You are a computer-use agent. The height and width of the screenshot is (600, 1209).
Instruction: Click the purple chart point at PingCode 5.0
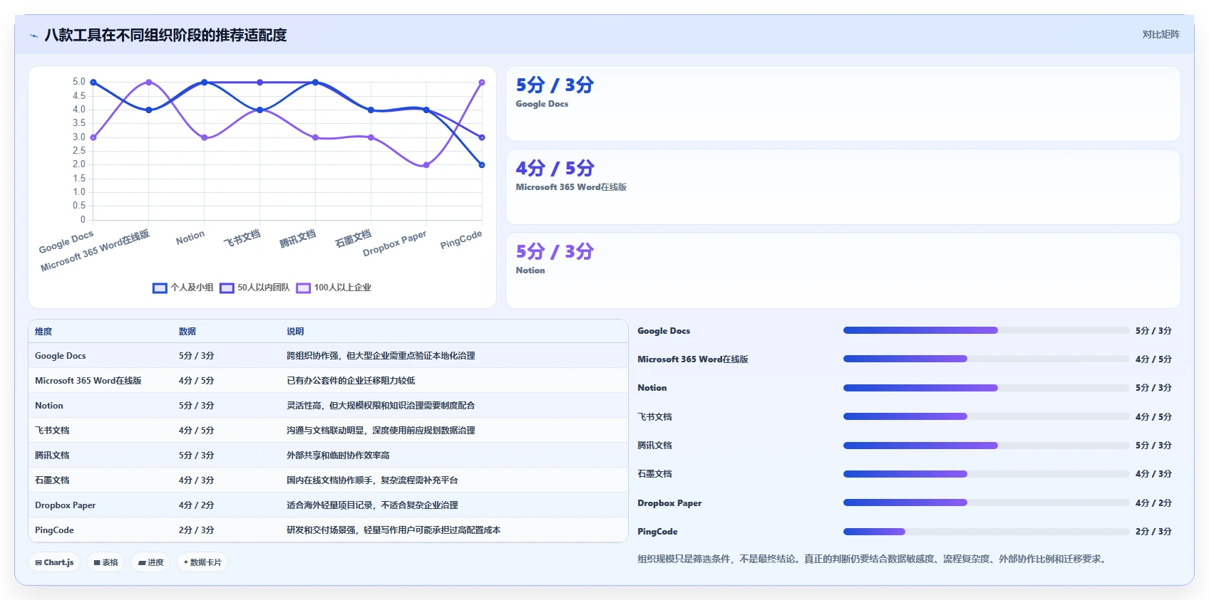pyautogui.click(x=482, y=83)
